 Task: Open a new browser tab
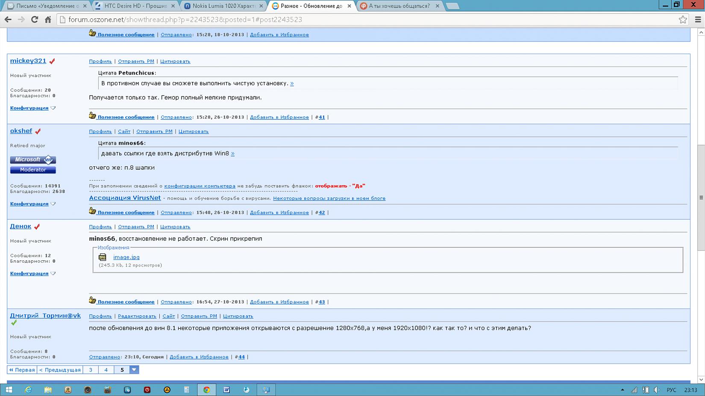(452, 6)
